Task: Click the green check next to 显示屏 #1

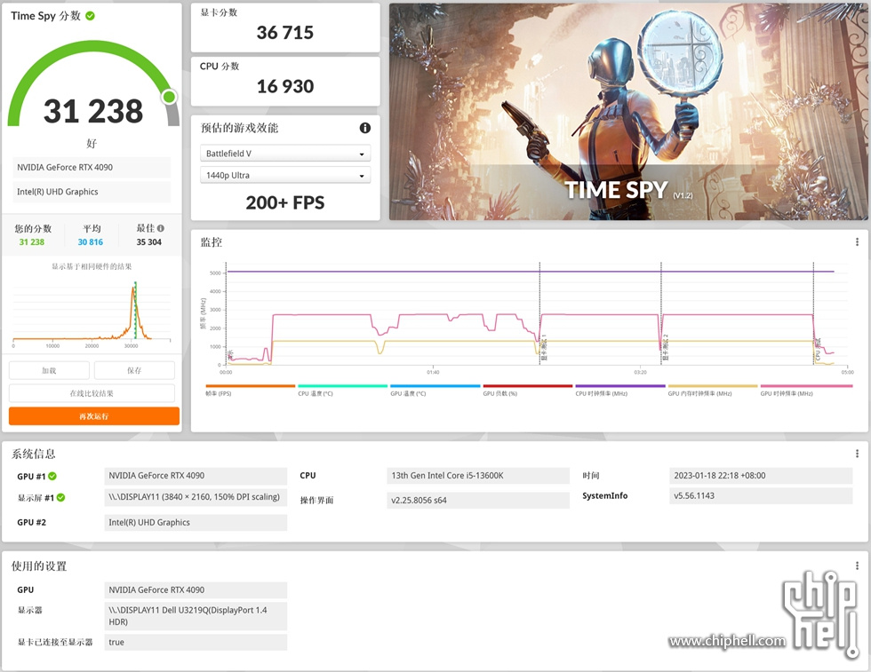Action: [x=61, y=498]
